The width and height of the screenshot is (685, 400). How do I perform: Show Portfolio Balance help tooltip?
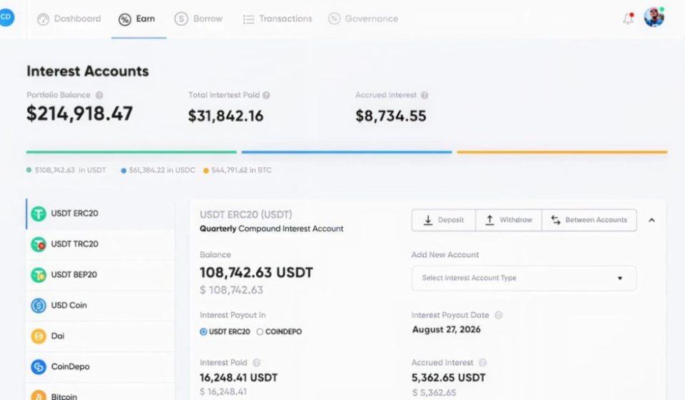(x=99, y=95)
